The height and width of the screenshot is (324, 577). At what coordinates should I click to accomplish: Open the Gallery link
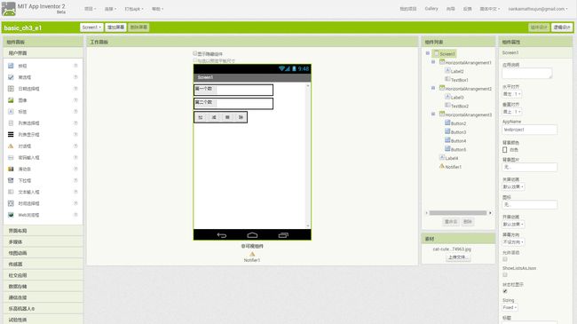click(x=431, y=9)
